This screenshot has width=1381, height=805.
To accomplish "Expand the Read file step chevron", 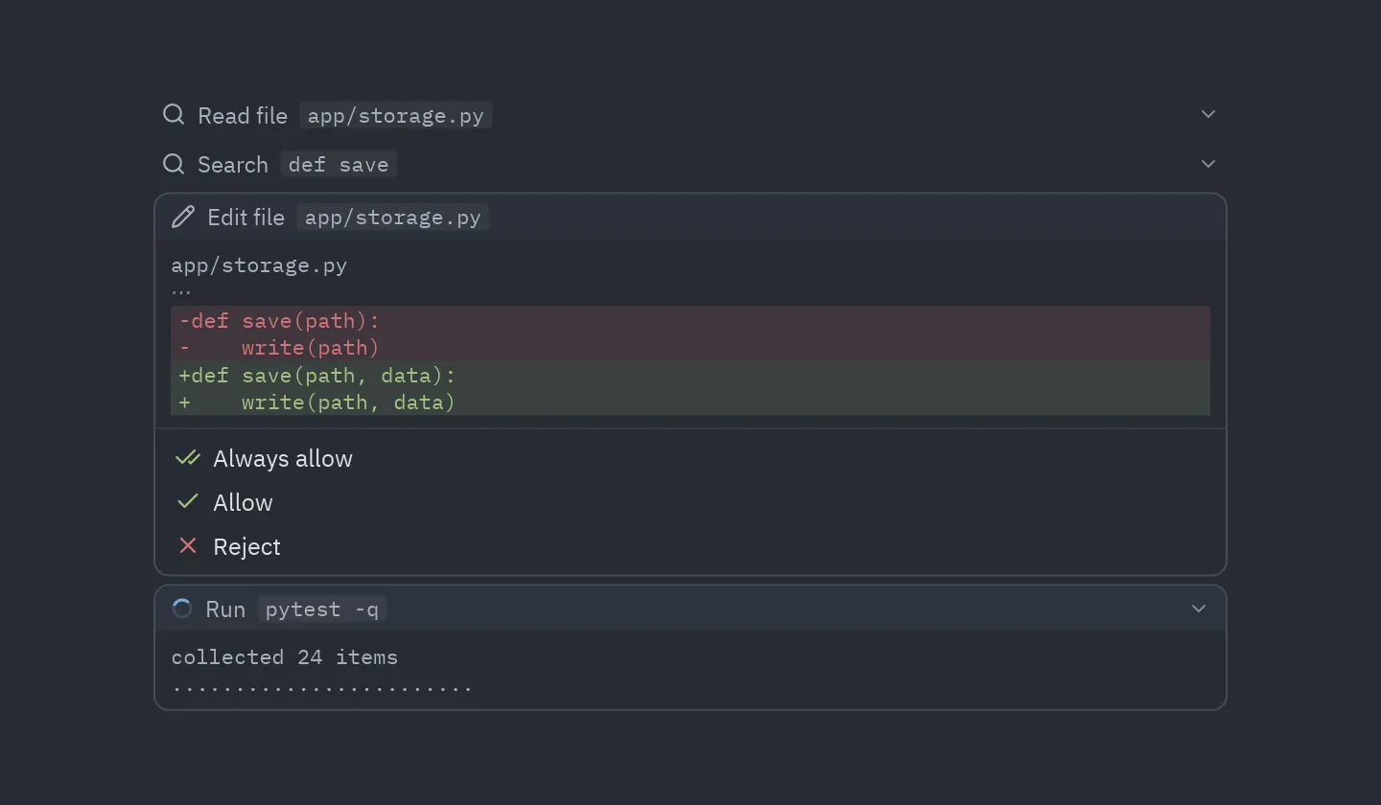I will pyautogui.click(x=1208, y=115).
